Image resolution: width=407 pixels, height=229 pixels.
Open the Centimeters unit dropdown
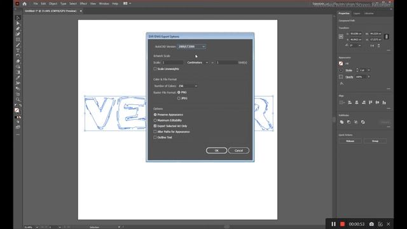click(198, 62)
